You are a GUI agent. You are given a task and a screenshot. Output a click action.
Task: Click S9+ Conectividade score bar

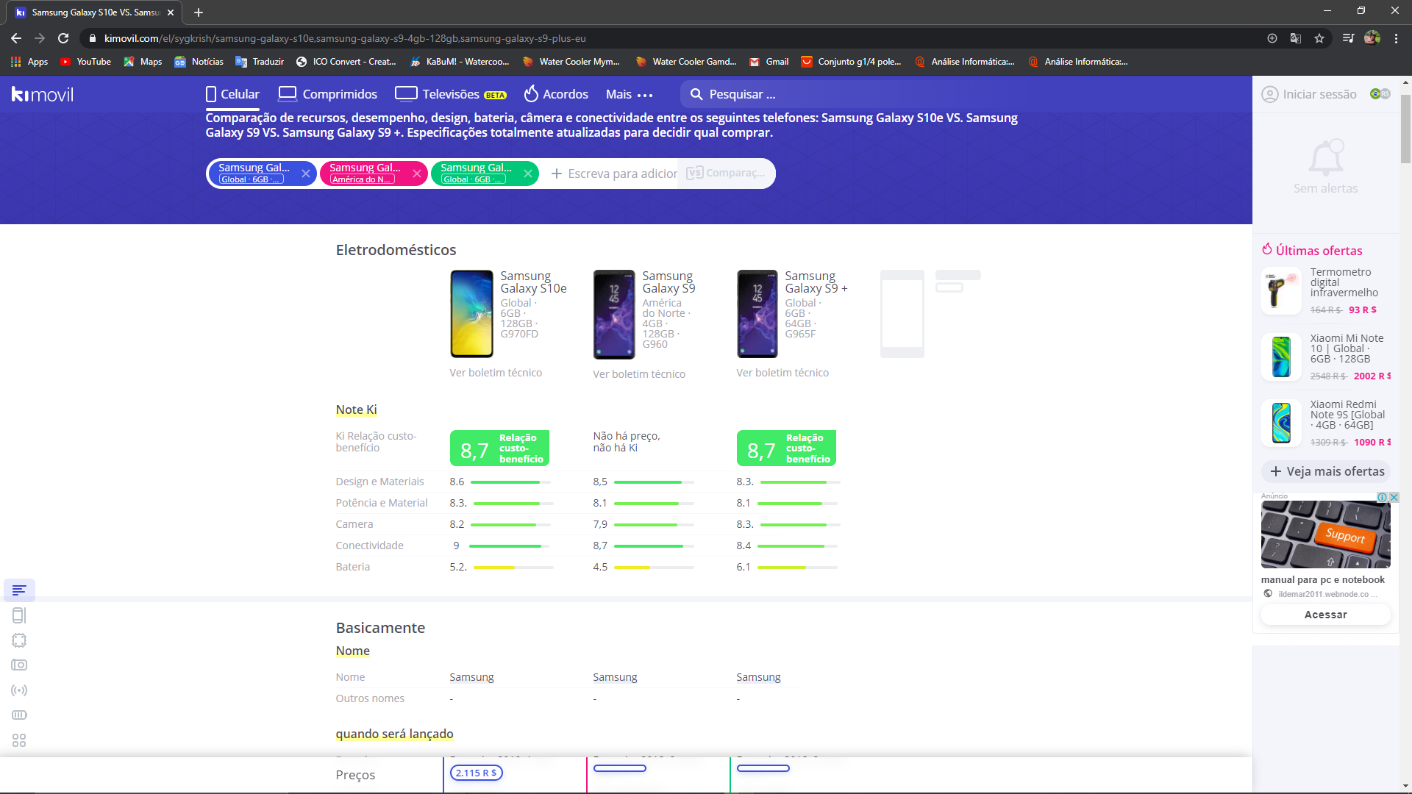point(797,546)
